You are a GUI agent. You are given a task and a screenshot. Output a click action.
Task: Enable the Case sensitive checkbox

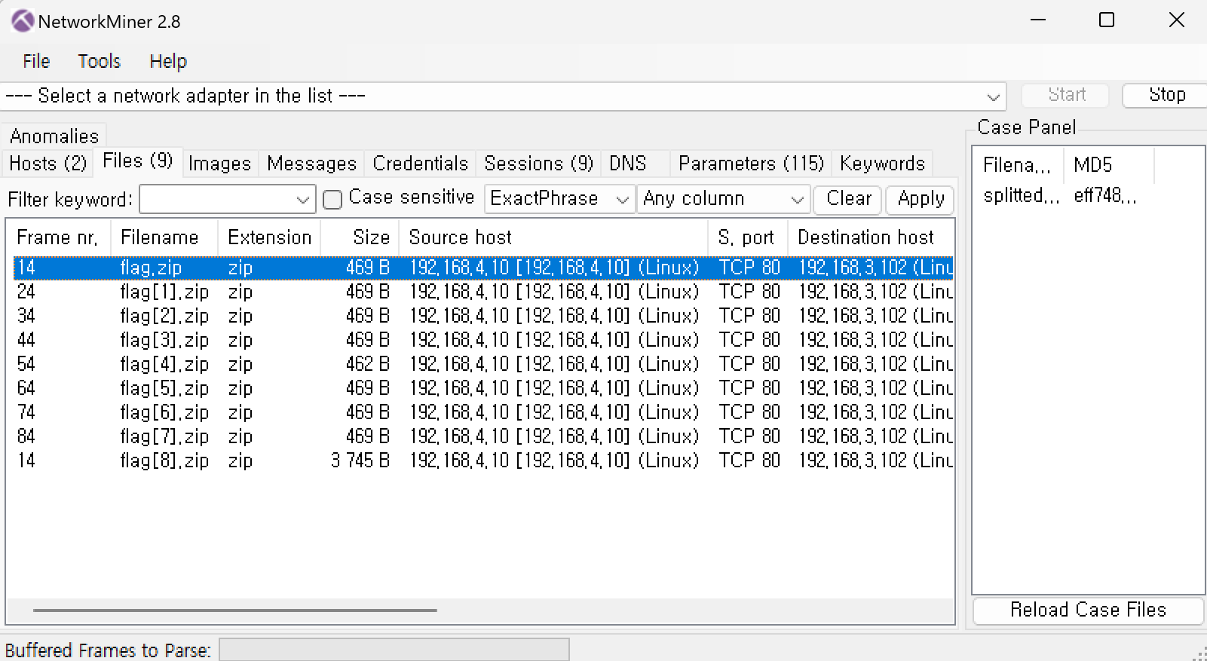pos(332,199)
